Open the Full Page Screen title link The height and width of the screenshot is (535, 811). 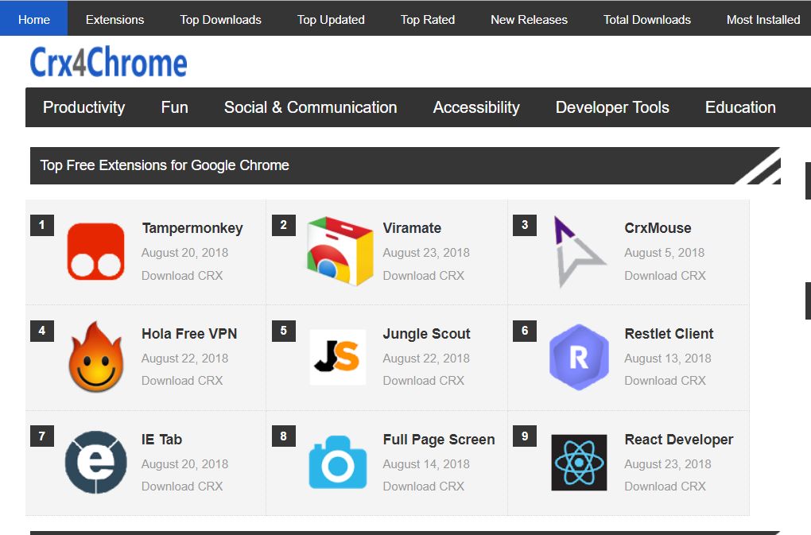coord(439,440)
